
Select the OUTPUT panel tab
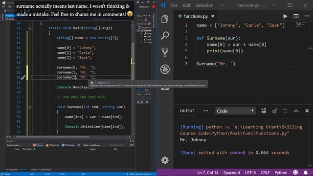click(187, 111)
